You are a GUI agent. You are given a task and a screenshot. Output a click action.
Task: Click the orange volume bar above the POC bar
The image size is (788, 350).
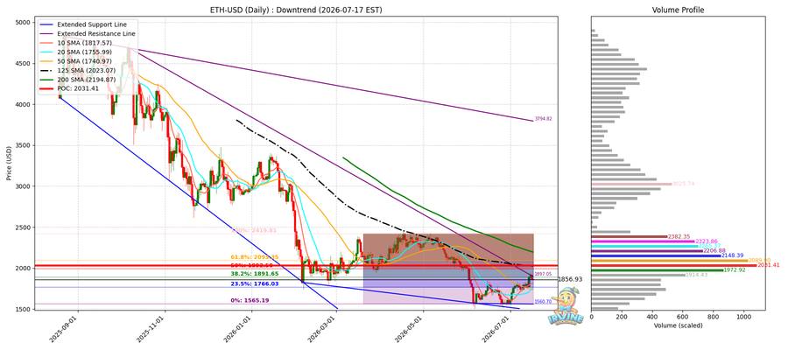click(x=670, y=261)
